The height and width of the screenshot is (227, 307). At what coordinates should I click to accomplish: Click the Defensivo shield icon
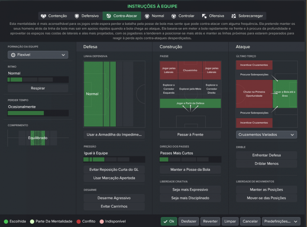point(77,16)
